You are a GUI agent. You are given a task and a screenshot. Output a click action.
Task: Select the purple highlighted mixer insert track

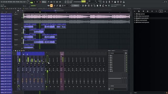62,71
